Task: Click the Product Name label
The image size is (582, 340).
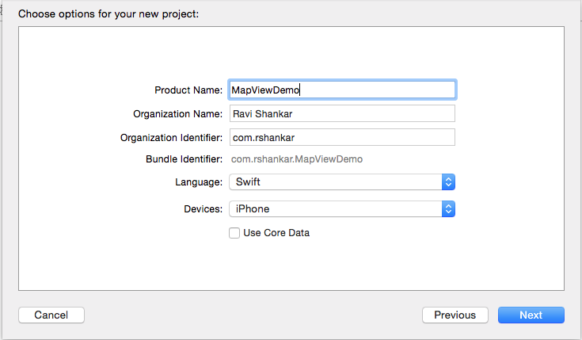Action: point(188,90)
